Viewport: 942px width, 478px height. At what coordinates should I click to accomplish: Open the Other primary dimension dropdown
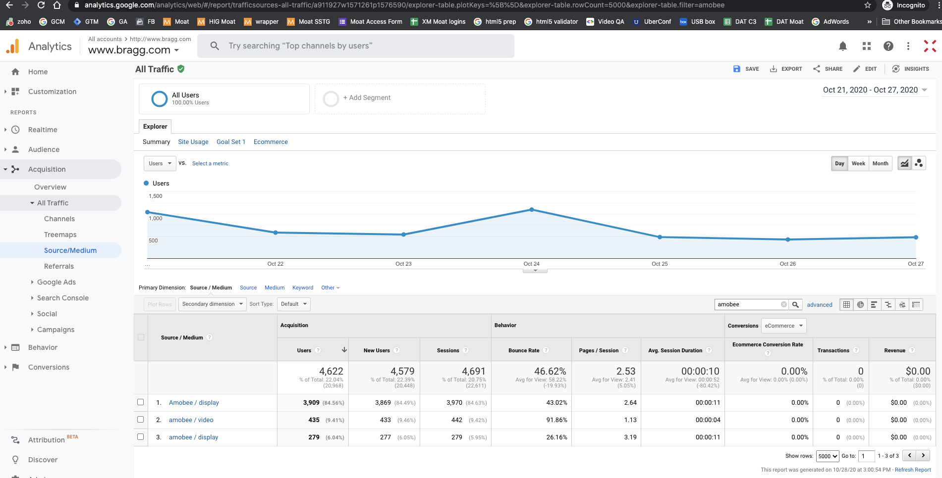tap(330, 287)
